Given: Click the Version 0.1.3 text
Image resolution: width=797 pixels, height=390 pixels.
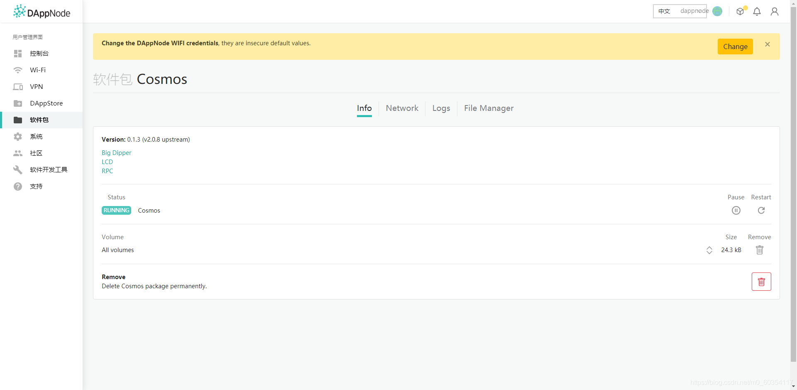Looking at the screenshot, I should point(146,140).
